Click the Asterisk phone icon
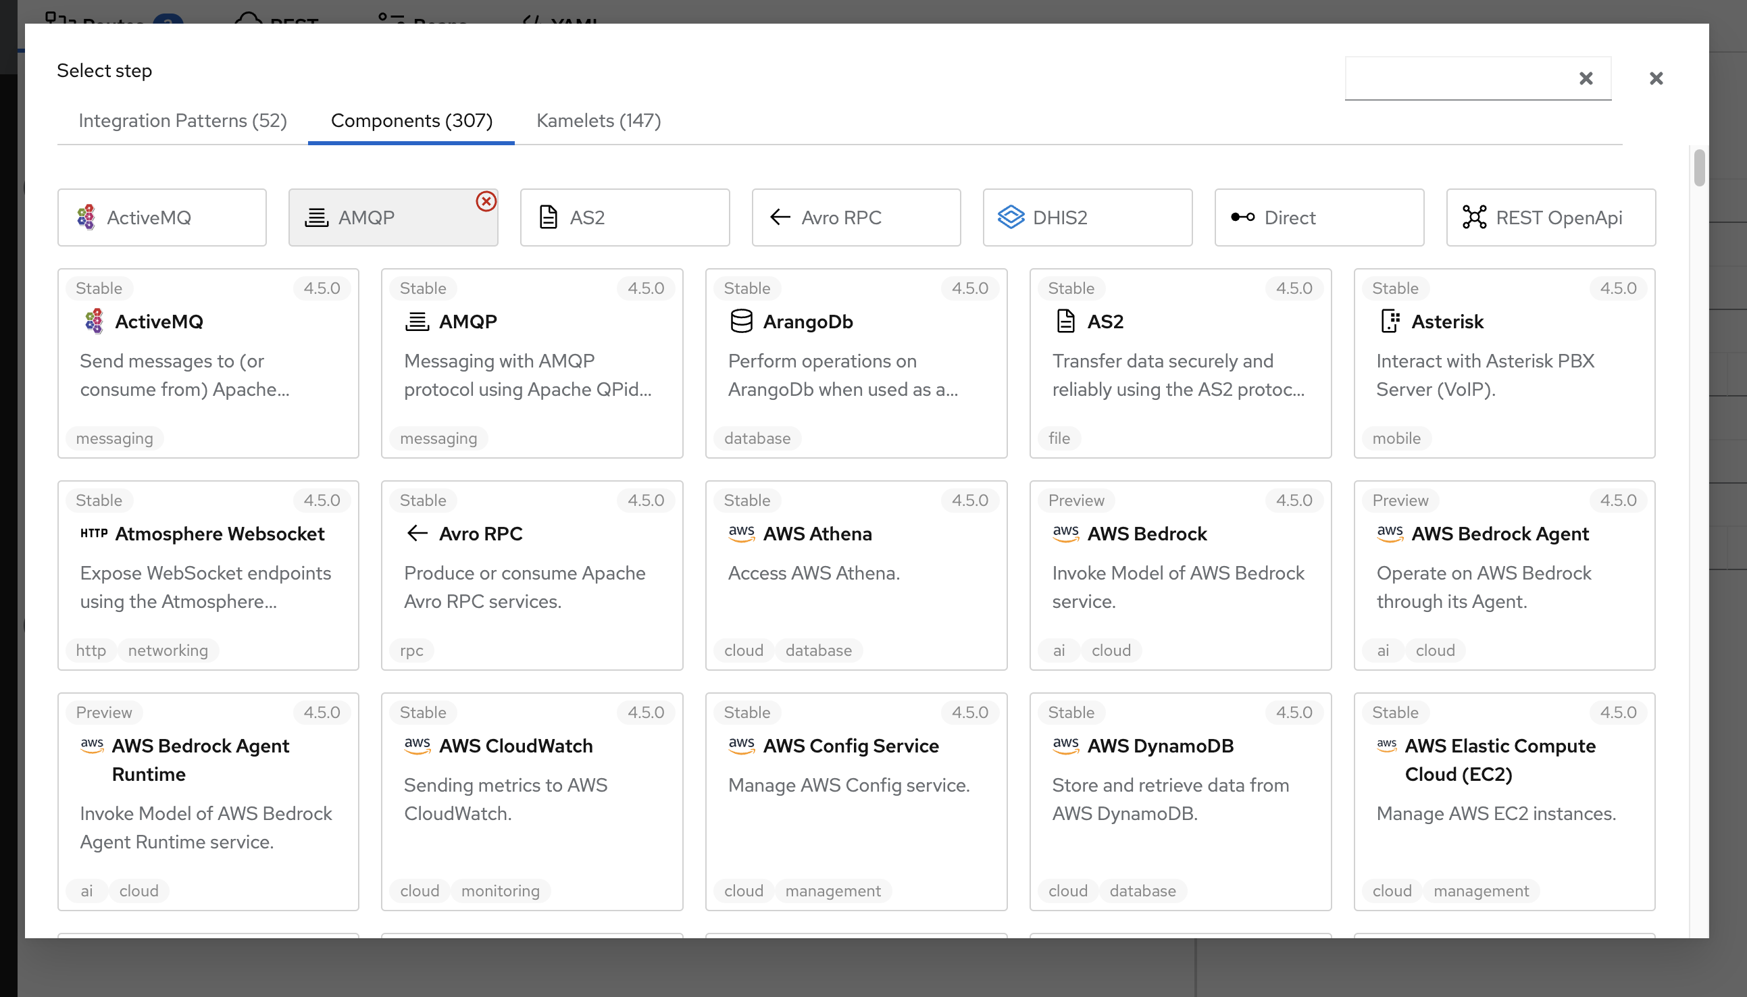This screenshot has height=997, width=1747. [1390, 321]
